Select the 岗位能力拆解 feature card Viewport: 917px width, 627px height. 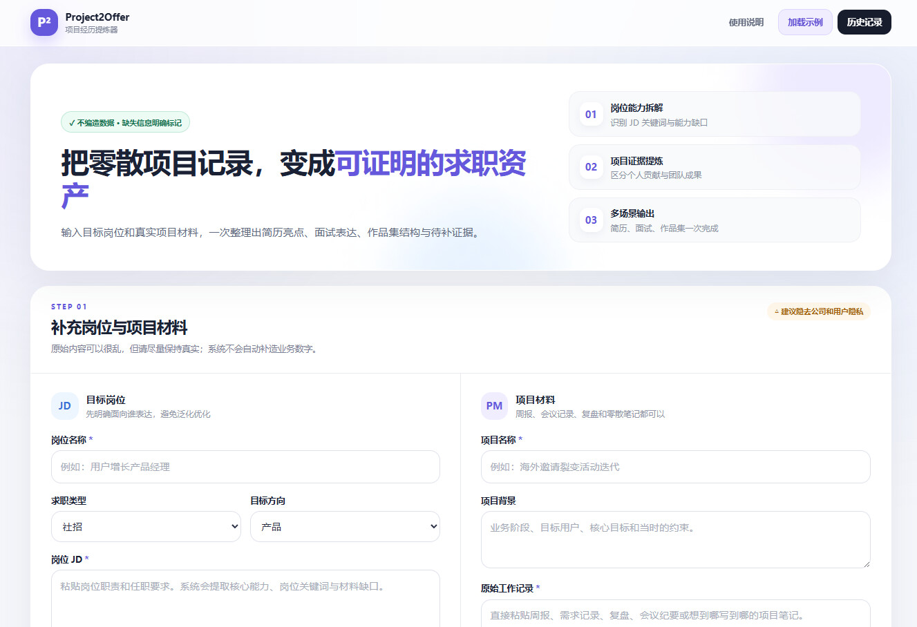coord(715,115)
